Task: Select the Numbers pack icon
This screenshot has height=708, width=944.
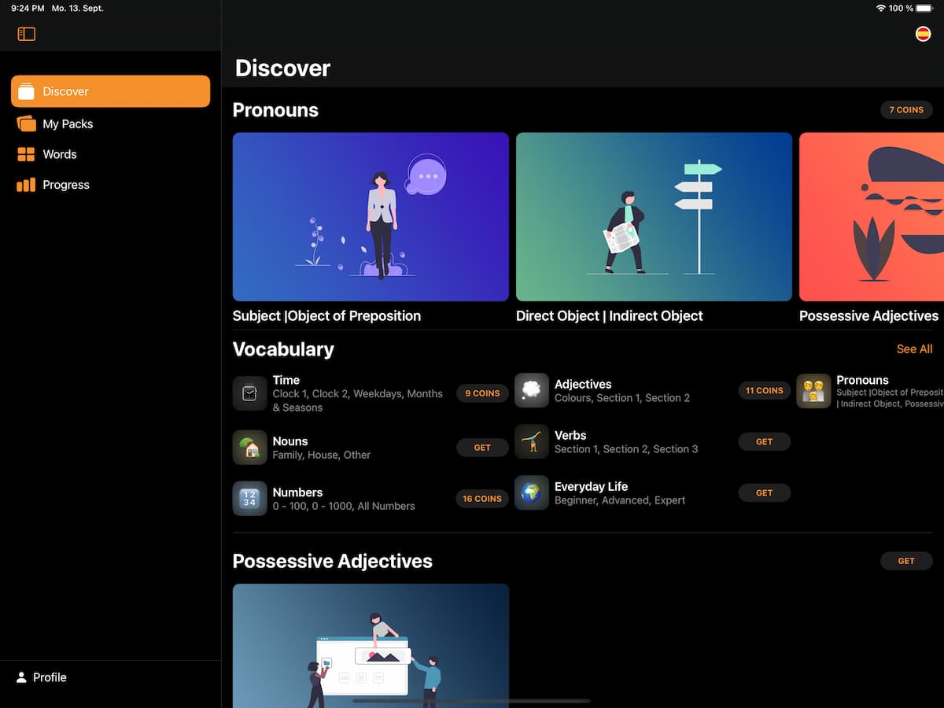Action: [249, 499]
